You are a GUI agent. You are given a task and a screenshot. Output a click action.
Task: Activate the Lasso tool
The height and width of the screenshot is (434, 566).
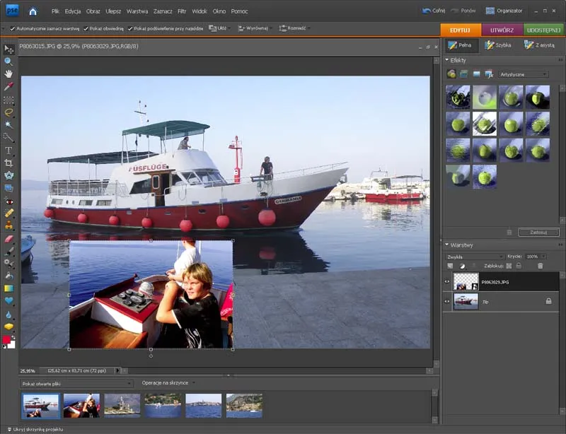tap(8, 112)
